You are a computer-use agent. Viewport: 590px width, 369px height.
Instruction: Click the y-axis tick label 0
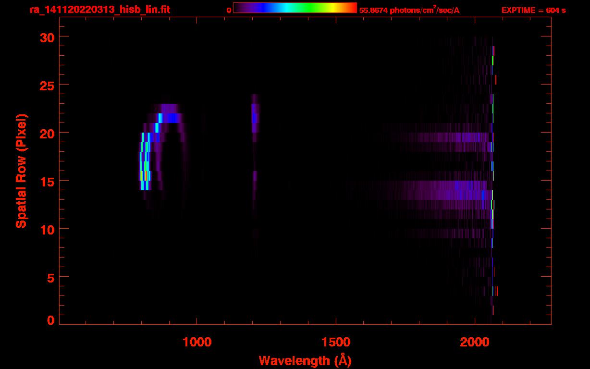coord(50,320)
